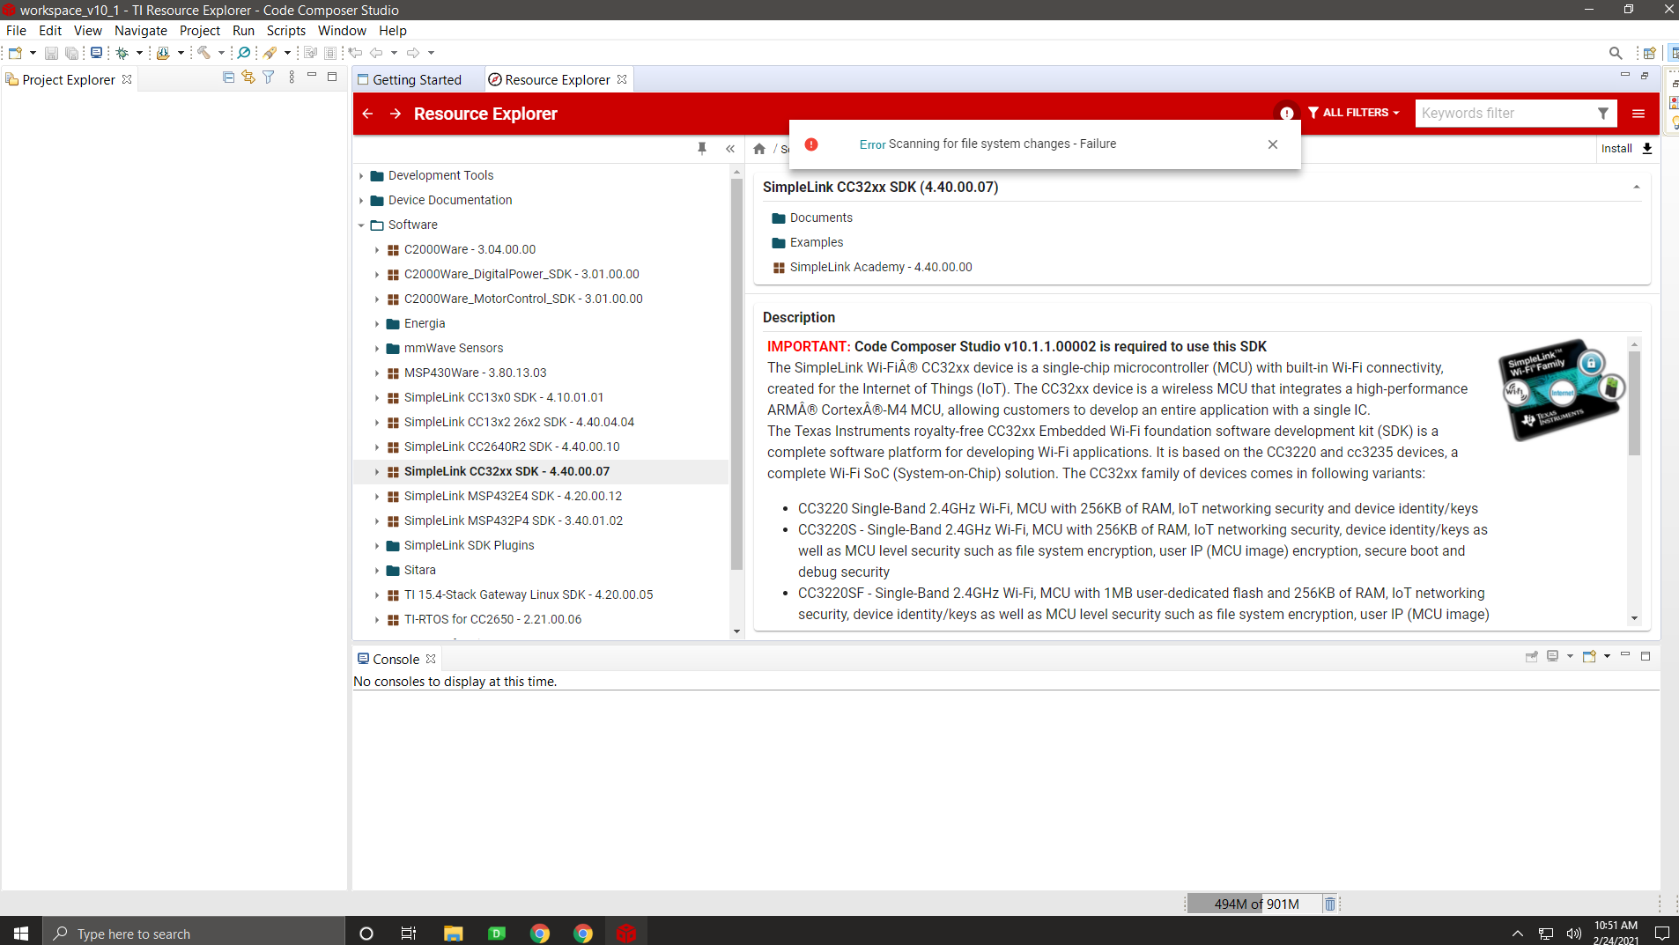Expand the Energia folder
The image size is (1679, 945).
pos(377,324)
